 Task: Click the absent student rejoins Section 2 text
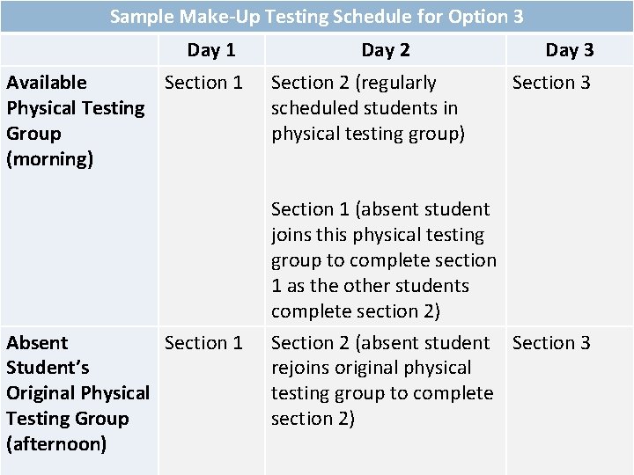(381, 380)
